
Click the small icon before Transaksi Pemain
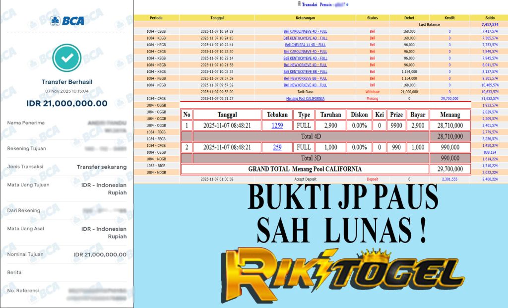click(x=298, y=4)
